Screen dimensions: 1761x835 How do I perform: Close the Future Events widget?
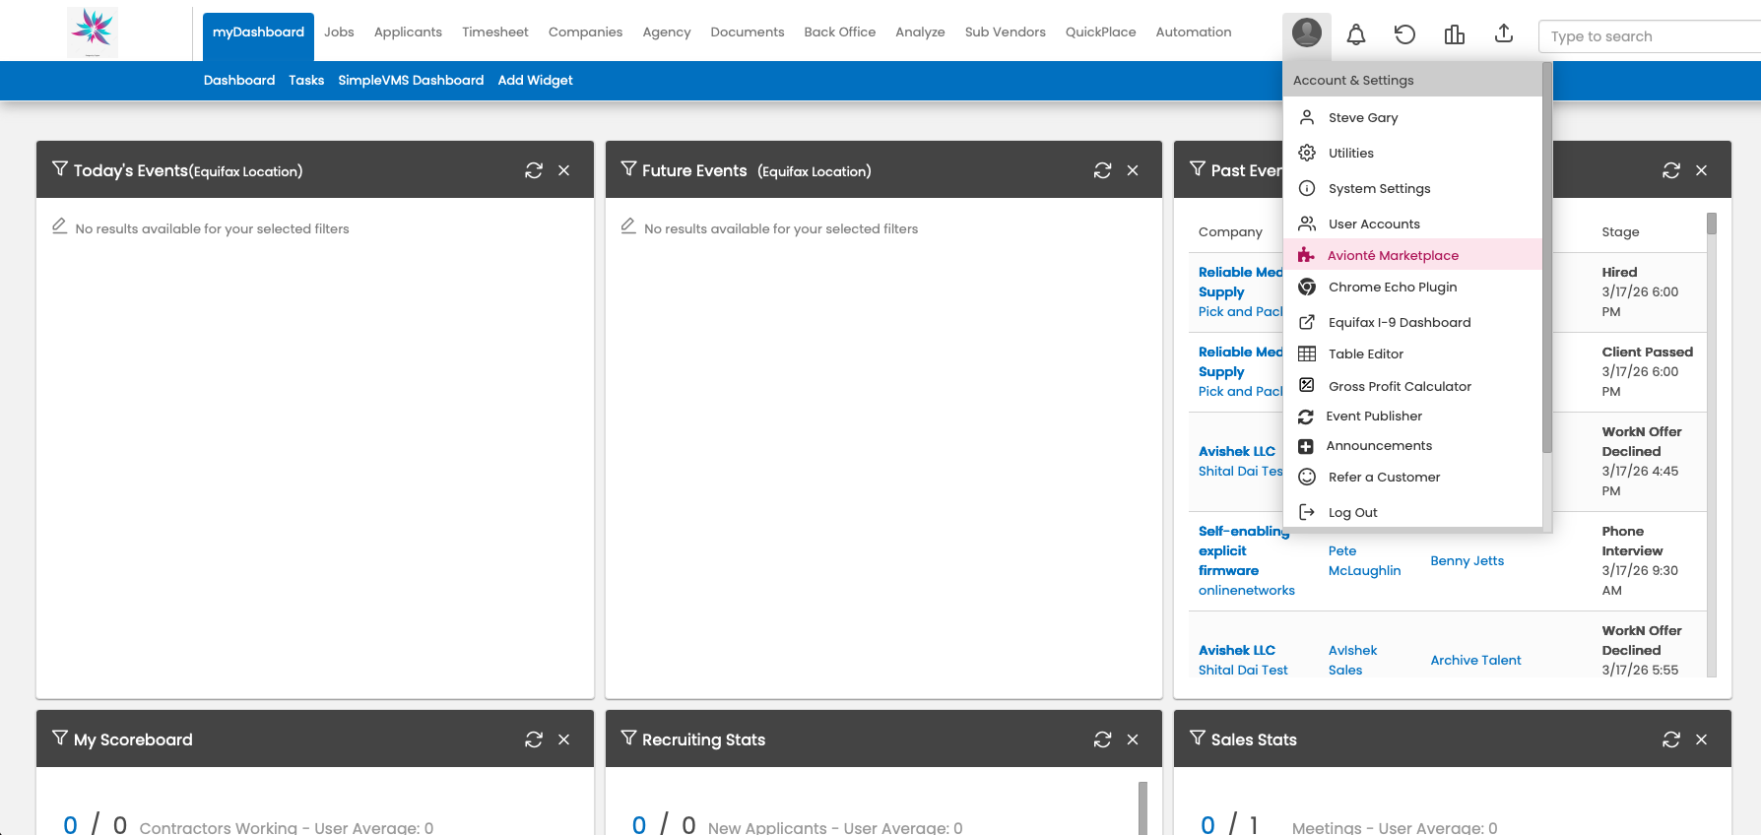pos(1133,170)
